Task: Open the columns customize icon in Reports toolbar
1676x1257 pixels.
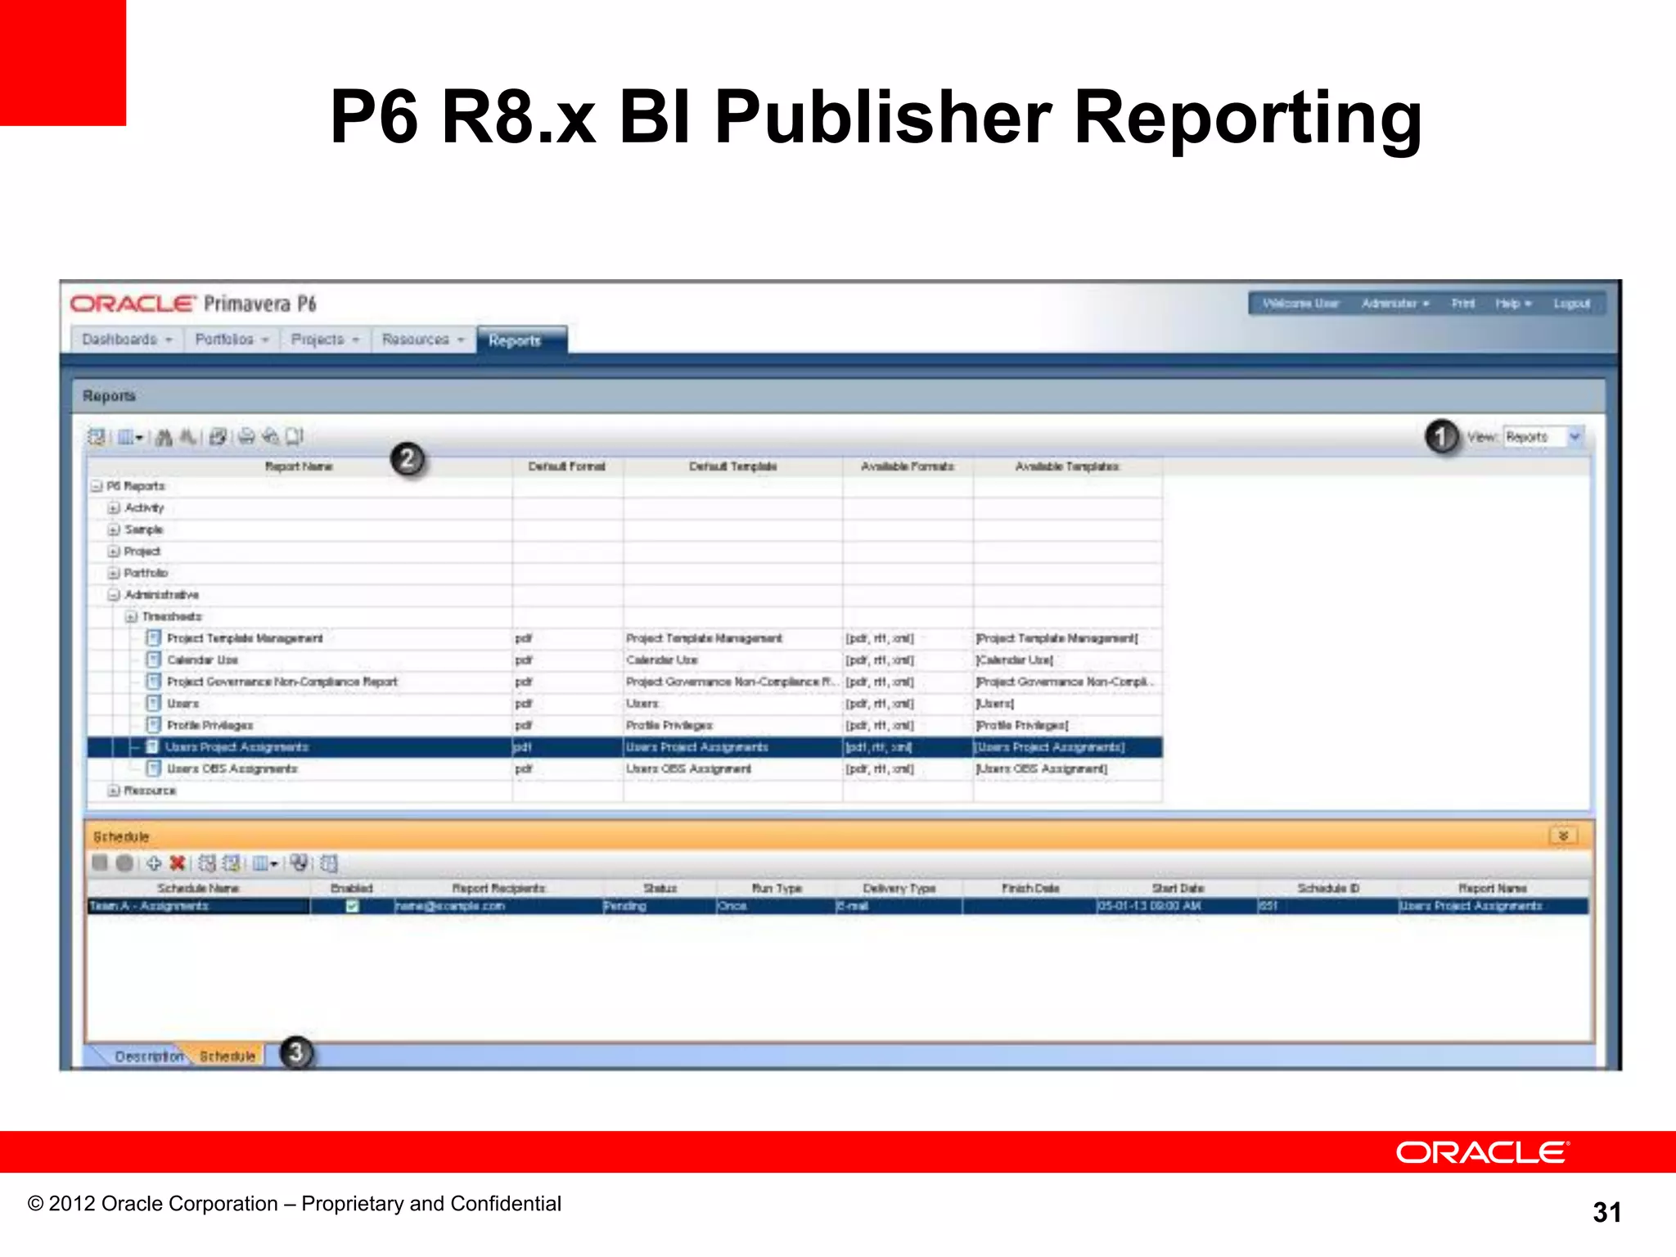Action: (129, 437)
